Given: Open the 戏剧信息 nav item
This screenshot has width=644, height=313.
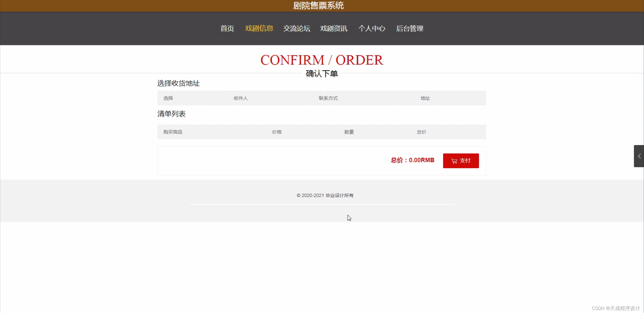Looking at the screenshot, I should tap(259, 28).
